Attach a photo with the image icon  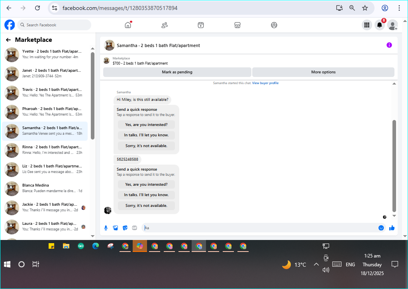116,228
